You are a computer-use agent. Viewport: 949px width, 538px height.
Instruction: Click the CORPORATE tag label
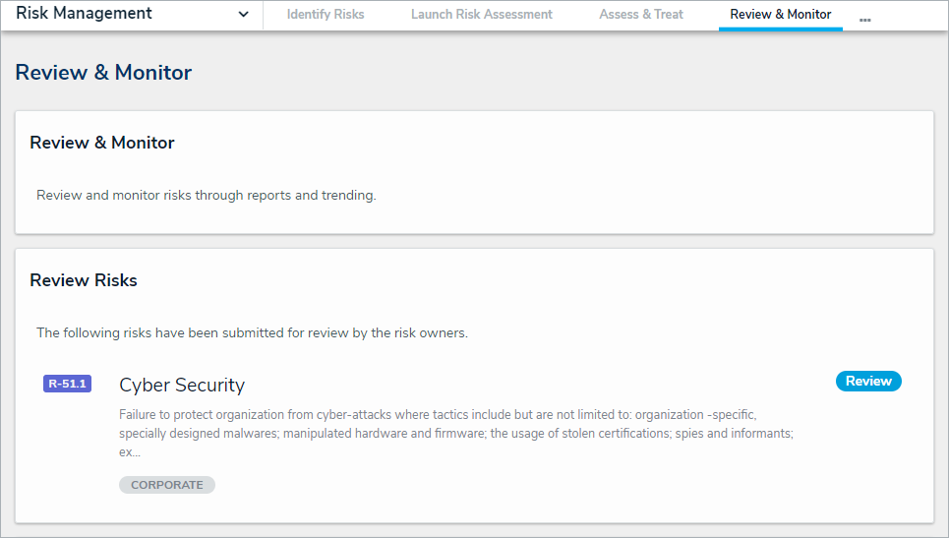(167, 485)
